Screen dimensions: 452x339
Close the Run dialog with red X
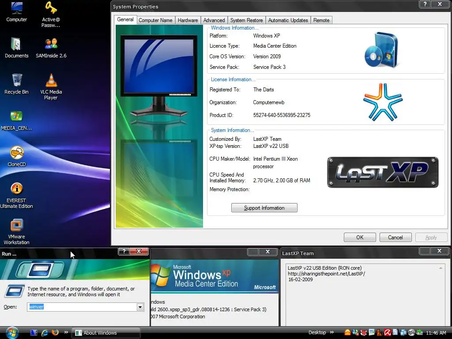(139, 251)
